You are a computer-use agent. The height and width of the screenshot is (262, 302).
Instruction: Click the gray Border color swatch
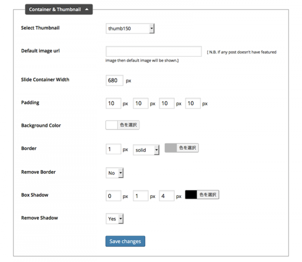[x=171, y=148]
